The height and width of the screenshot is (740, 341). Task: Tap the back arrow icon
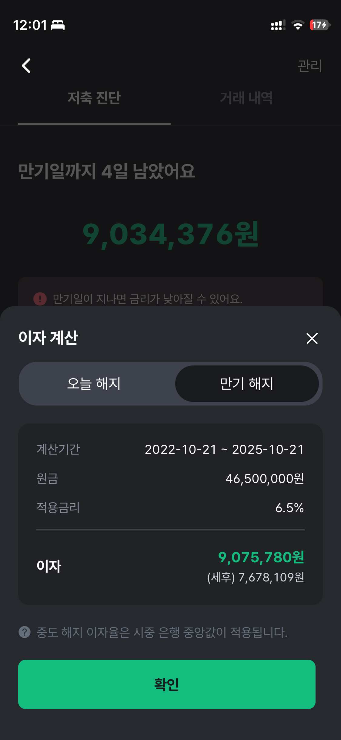tap(26, 66)
